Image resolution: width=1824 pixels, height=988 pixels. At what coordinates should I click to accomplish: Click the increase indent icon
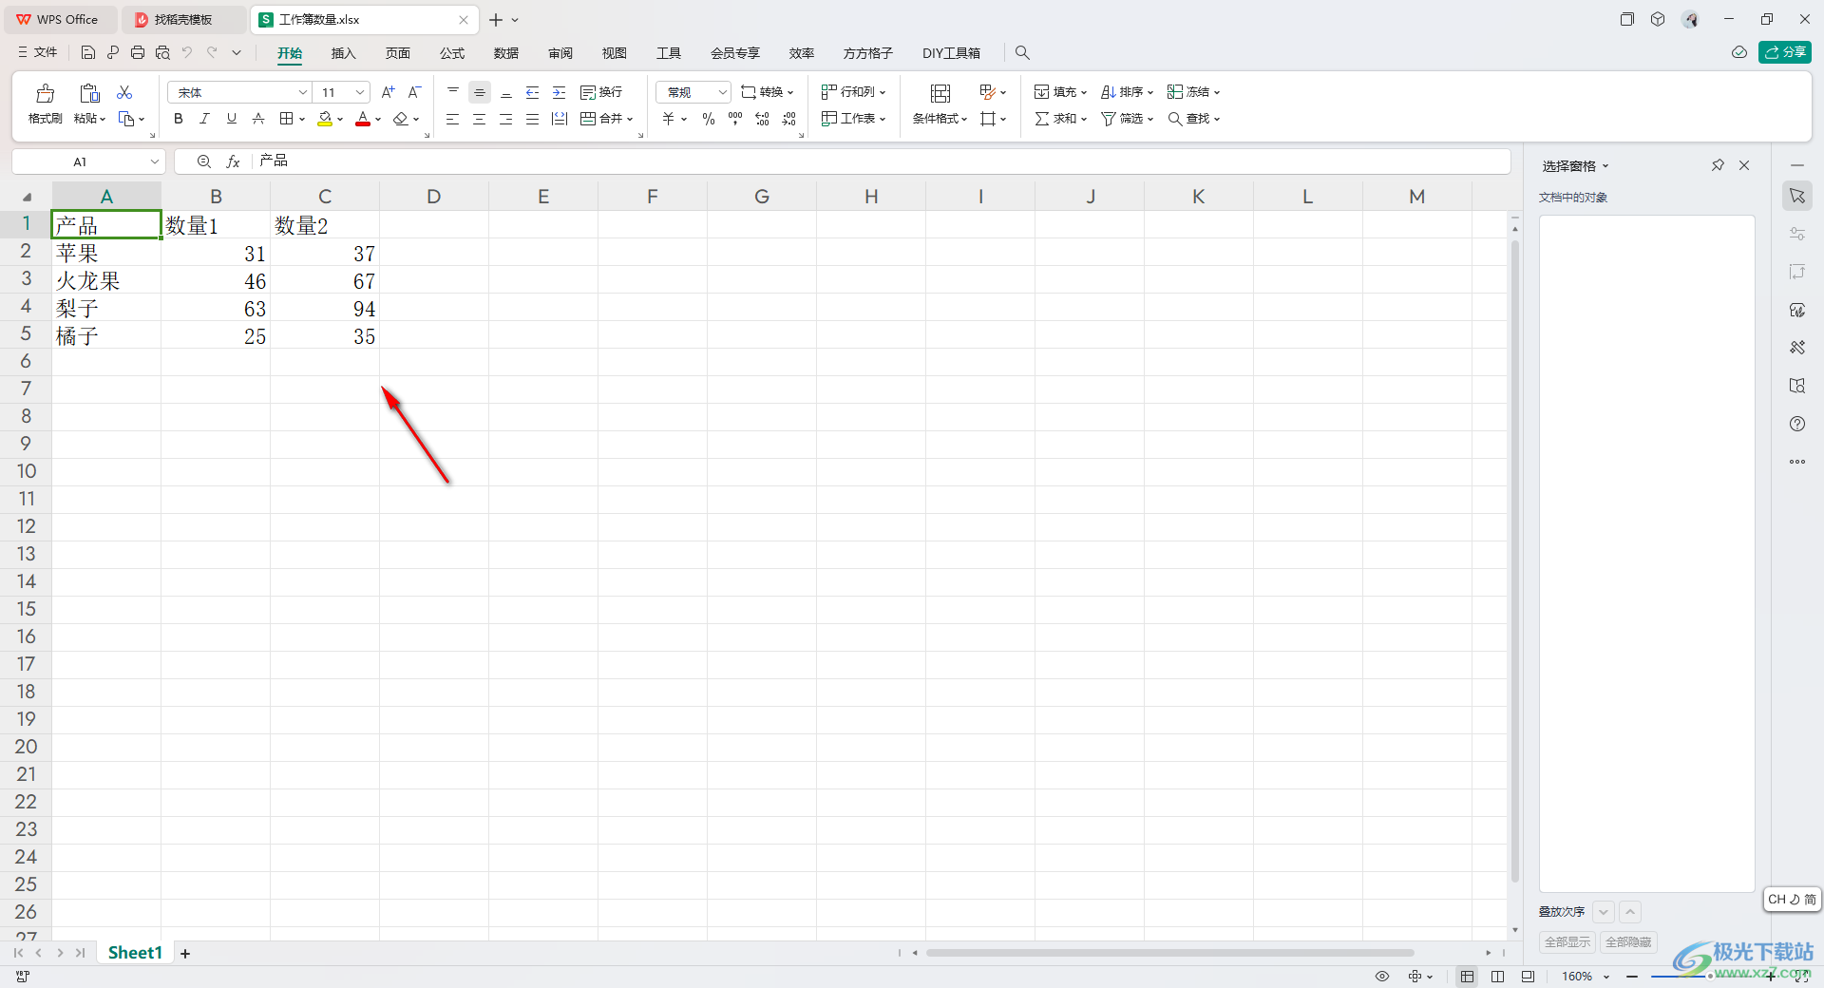[560, 92]
